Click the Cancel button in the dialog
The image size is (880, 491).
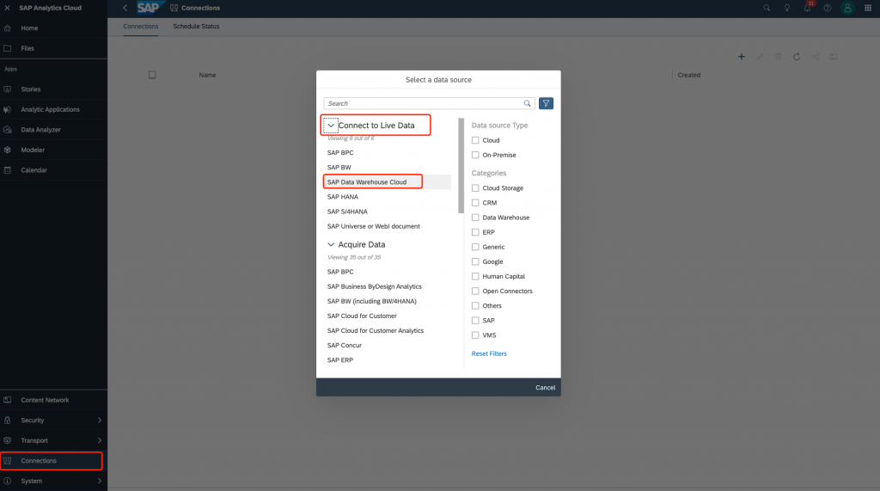[x=545, y=388]
